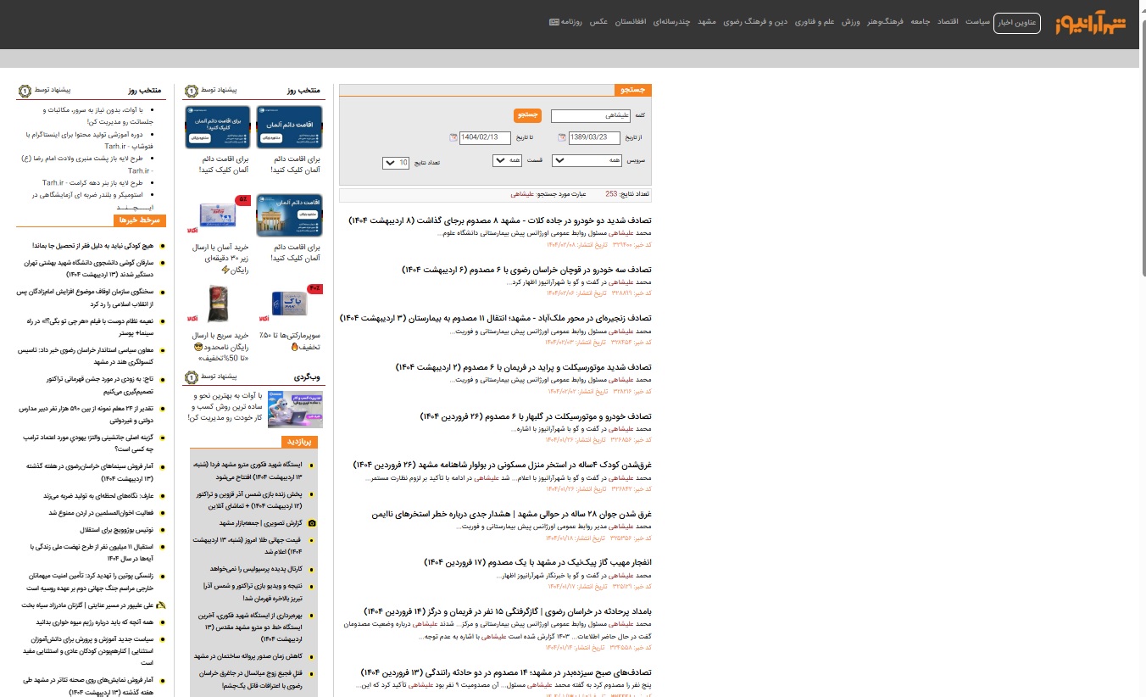This screenshot has width=1146, height=697.
Task: Open the تعداد نتایج dropdown
Action: [397, 163]
